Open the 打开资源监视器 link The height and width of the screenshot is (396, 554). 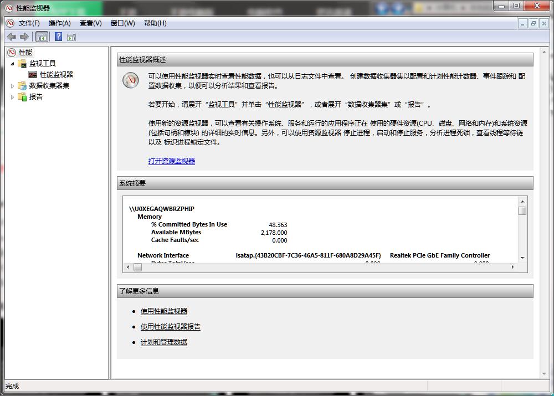[x=172, y=161]
